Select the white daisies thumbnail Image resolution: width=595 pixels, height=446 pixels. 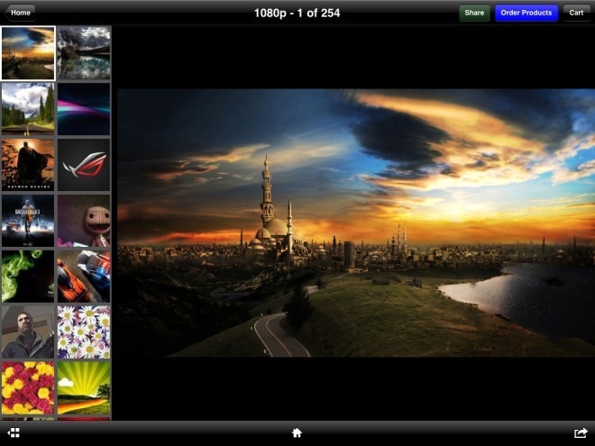tap(84, 332)
